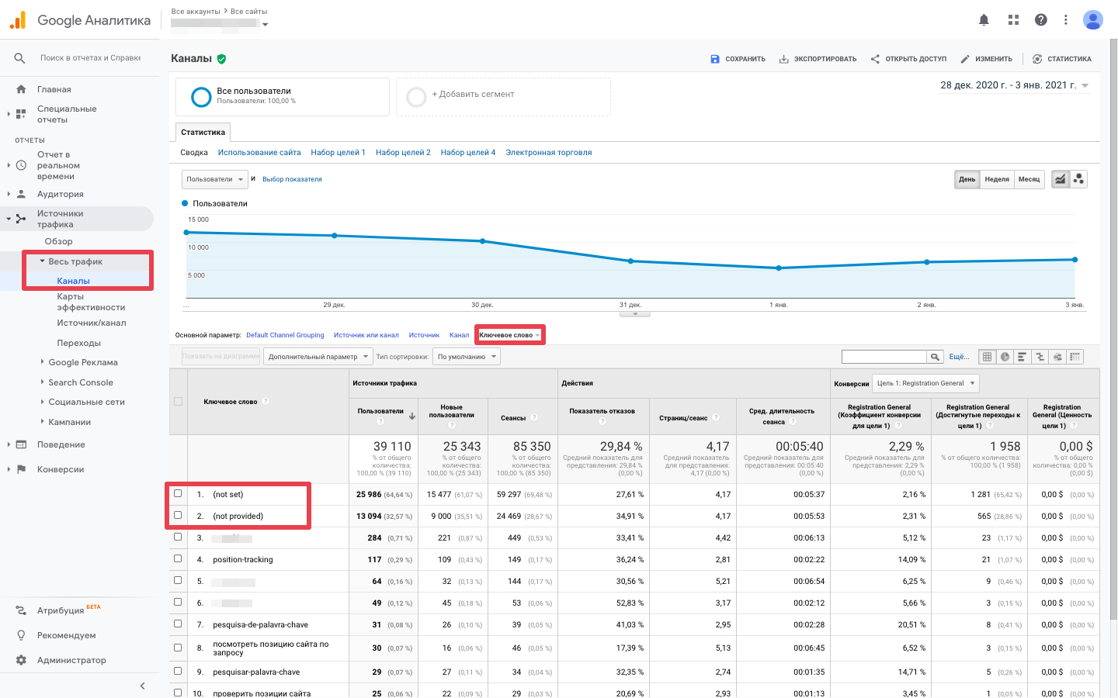This screenshot has width=1118, height=698.
Task: Tick checkbox for (not set) row
Action: coord(178,493)
